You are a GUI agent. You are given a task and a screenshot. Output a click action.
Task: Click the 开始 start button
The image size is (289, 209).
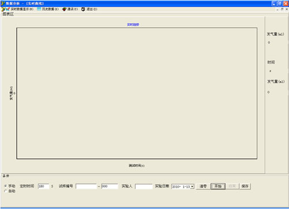coord(218,186)
